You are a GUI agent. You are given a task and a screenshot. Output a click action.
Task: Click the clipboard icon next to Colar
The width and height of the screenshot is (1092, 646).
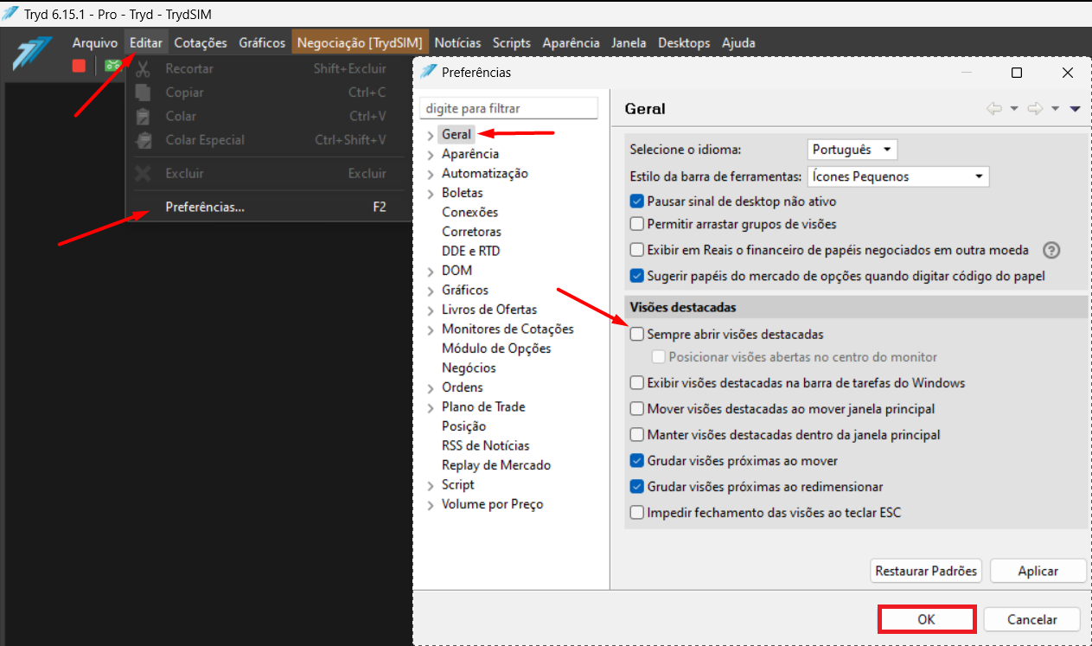click(144, 116)
